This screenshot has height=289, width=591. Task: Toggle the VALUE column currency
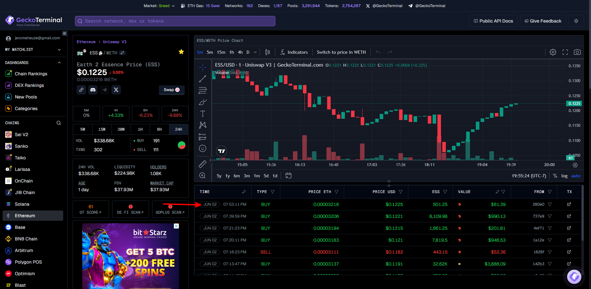click(x=497, y=192)
